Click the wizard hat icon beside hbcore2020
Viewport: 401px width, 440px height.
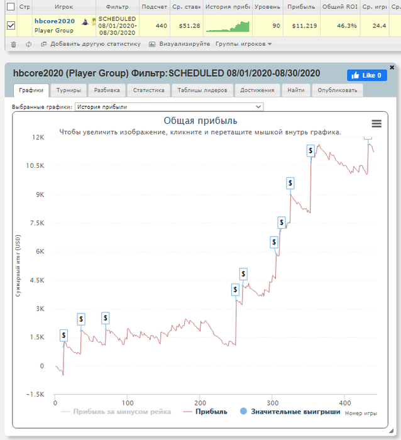coord(85,21)
